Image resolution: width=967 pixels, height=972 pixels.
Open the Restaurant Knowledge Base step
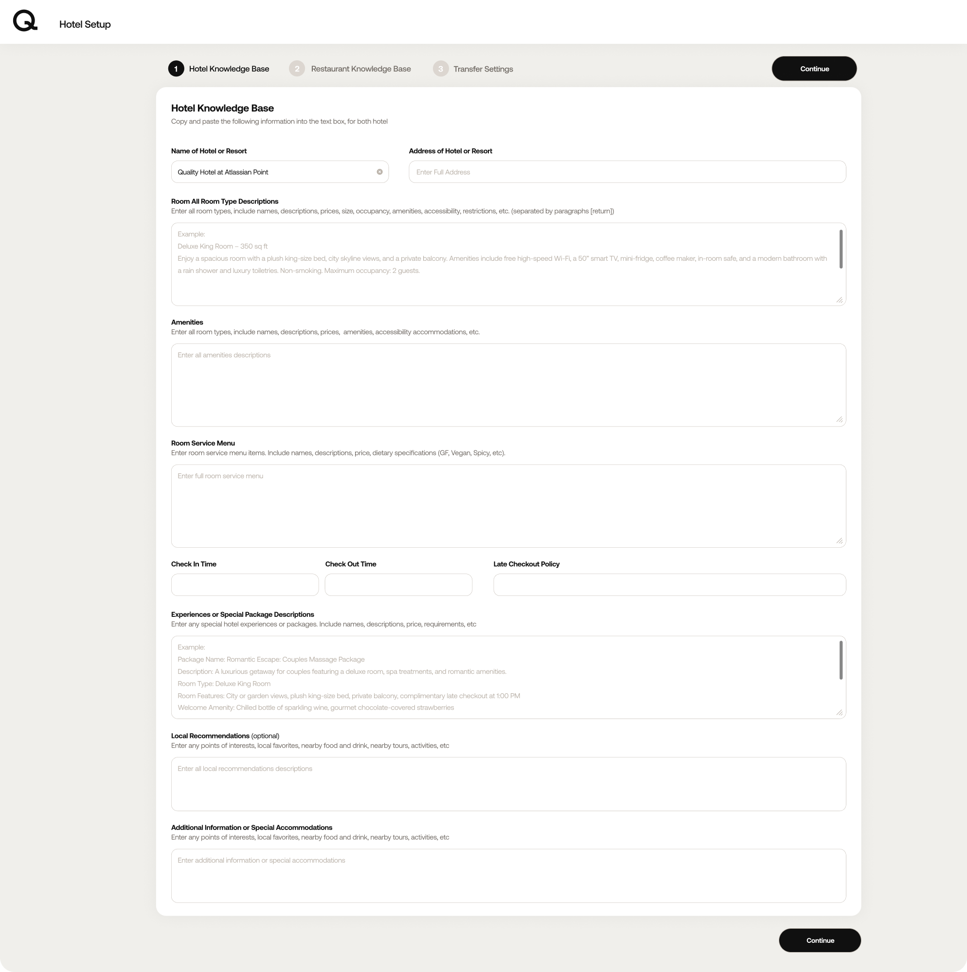click(x=360, y=69)
